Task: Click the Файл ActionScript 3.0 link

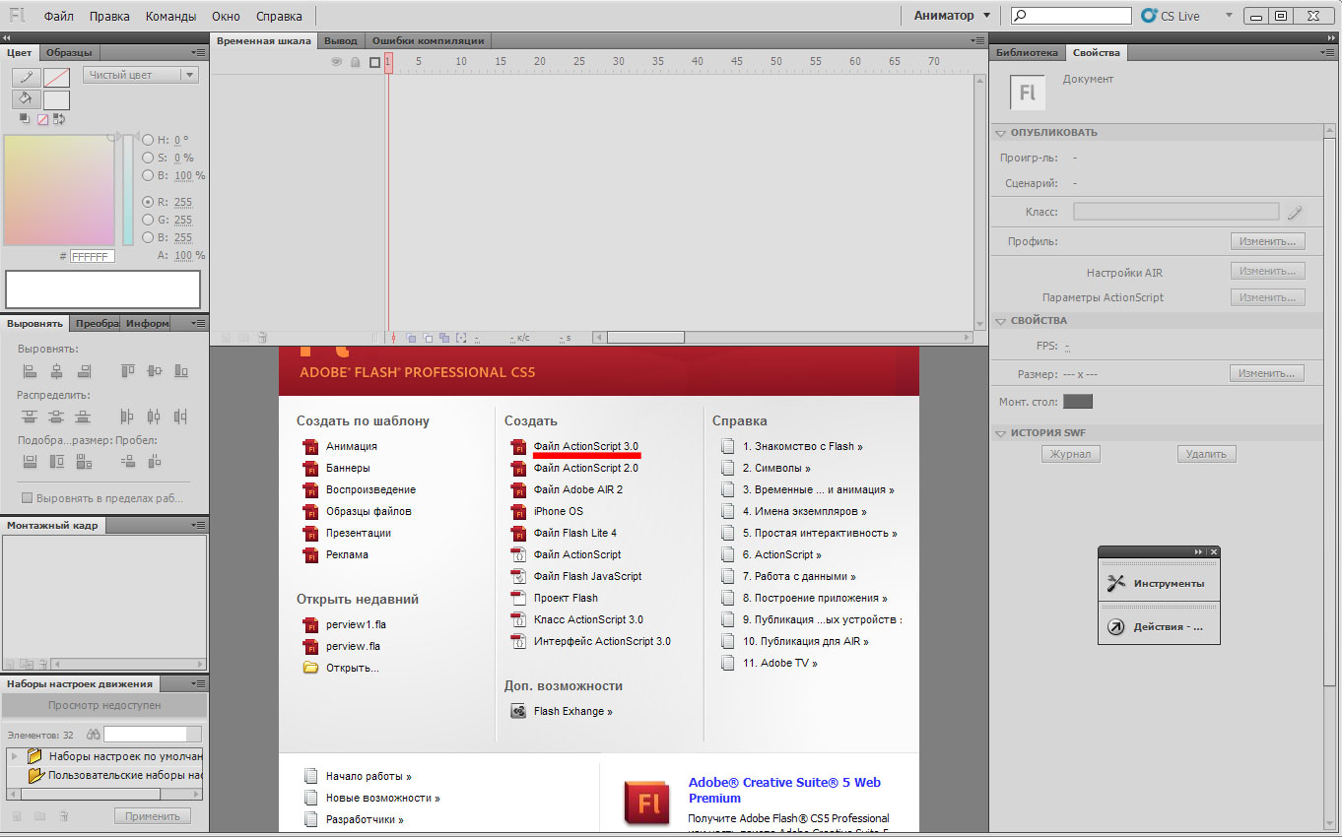Action: (586, 446)
